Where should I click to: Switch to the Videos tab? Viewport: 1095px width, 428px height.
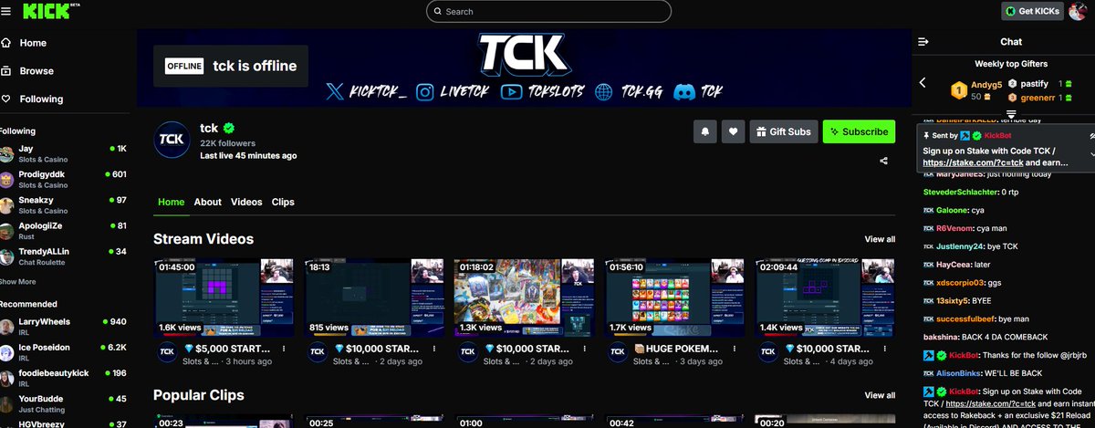[x=246, y=202]
